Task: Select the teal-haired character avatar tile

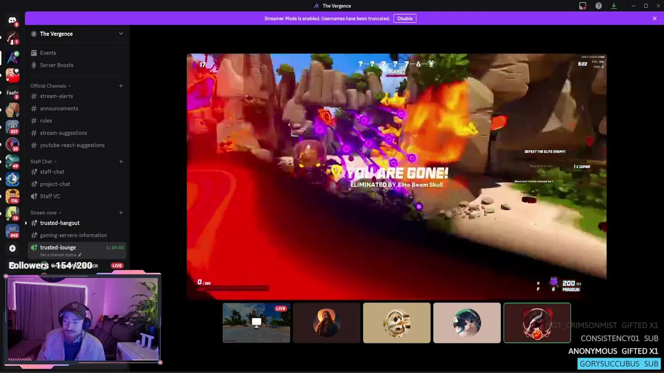Action: pyautogui.click(x=467, y=323)
